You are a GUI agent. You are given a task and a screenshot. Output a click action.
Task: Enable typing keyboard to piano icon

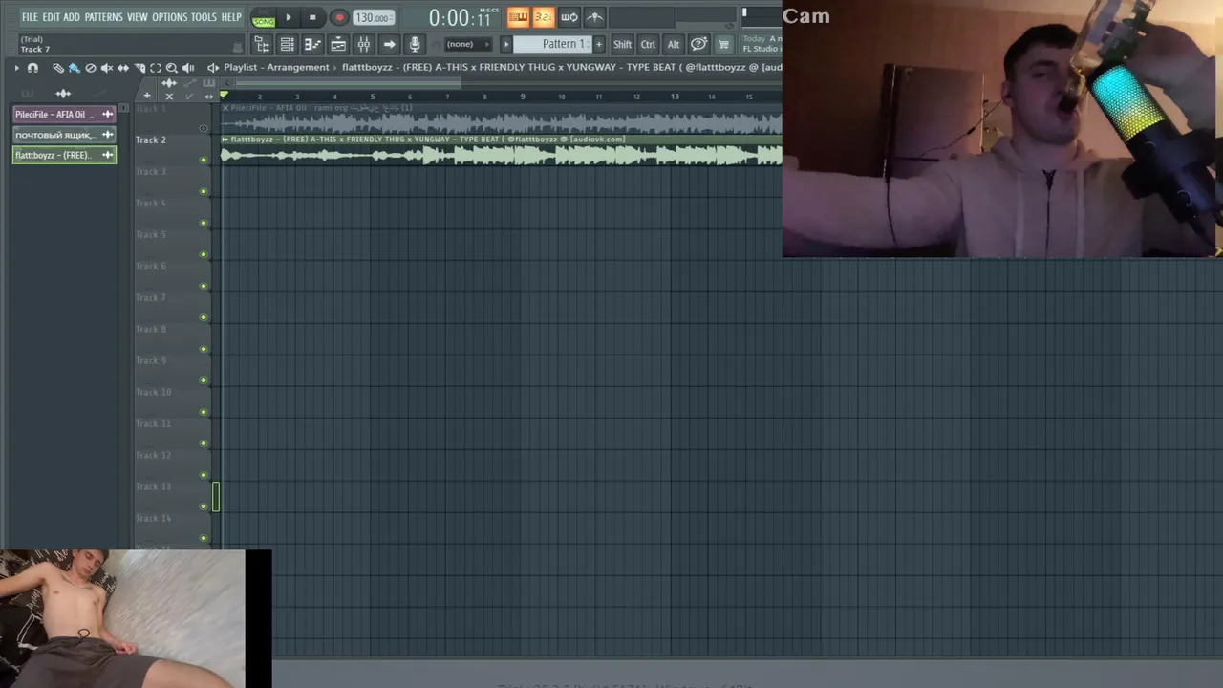point(518,17)
